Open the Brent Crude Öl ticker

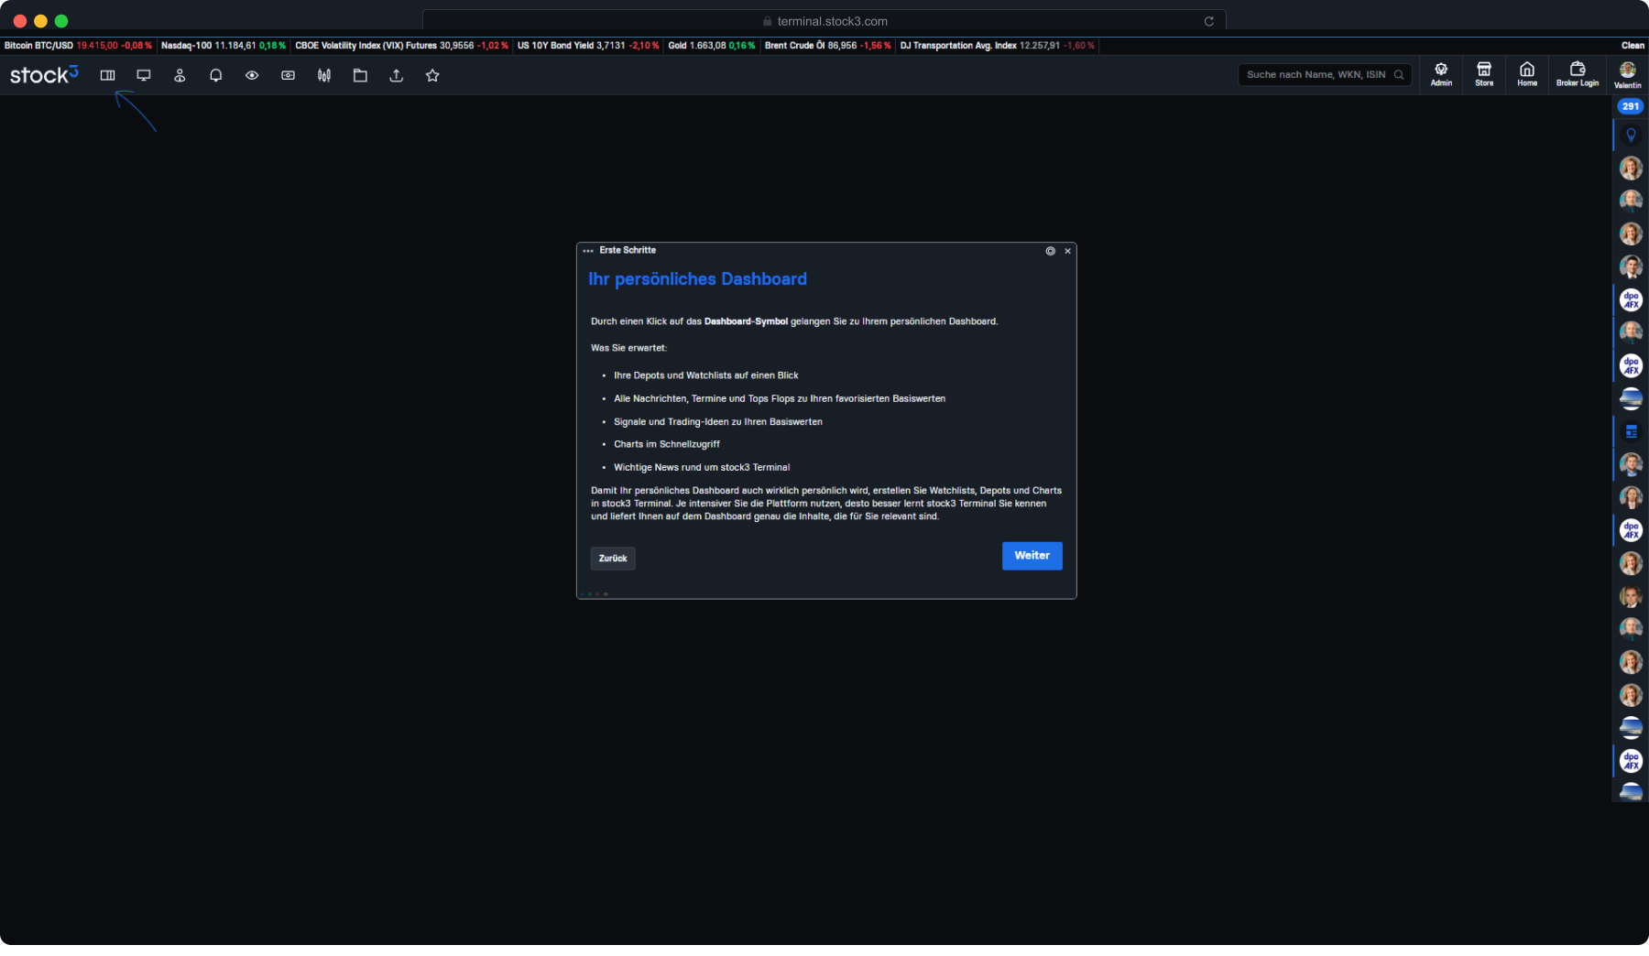click(827, 46)
